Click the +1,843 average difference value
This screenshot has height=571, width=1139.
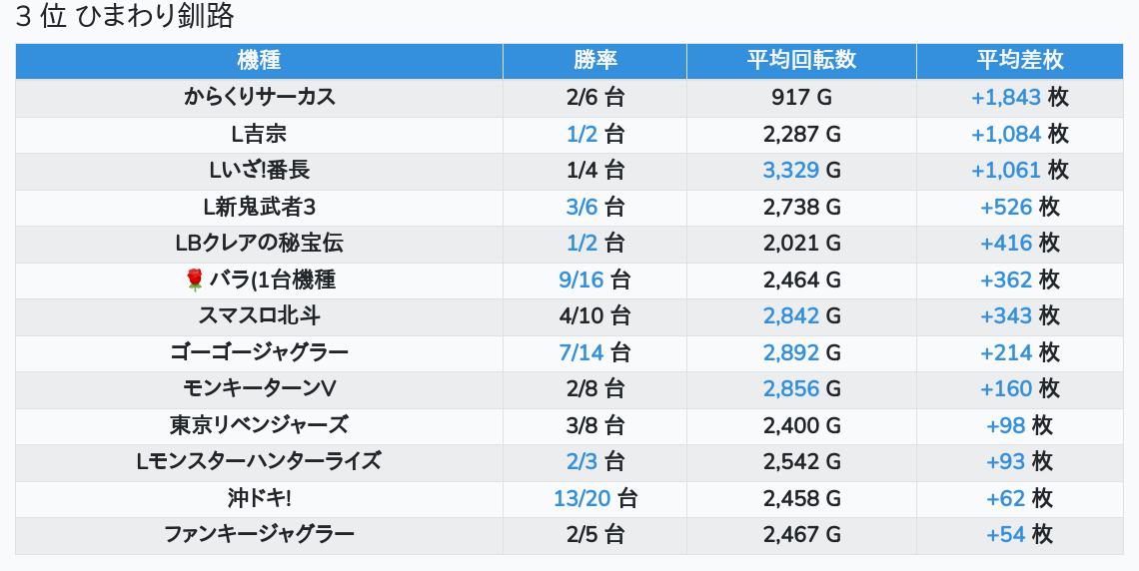pos(1006,98)
